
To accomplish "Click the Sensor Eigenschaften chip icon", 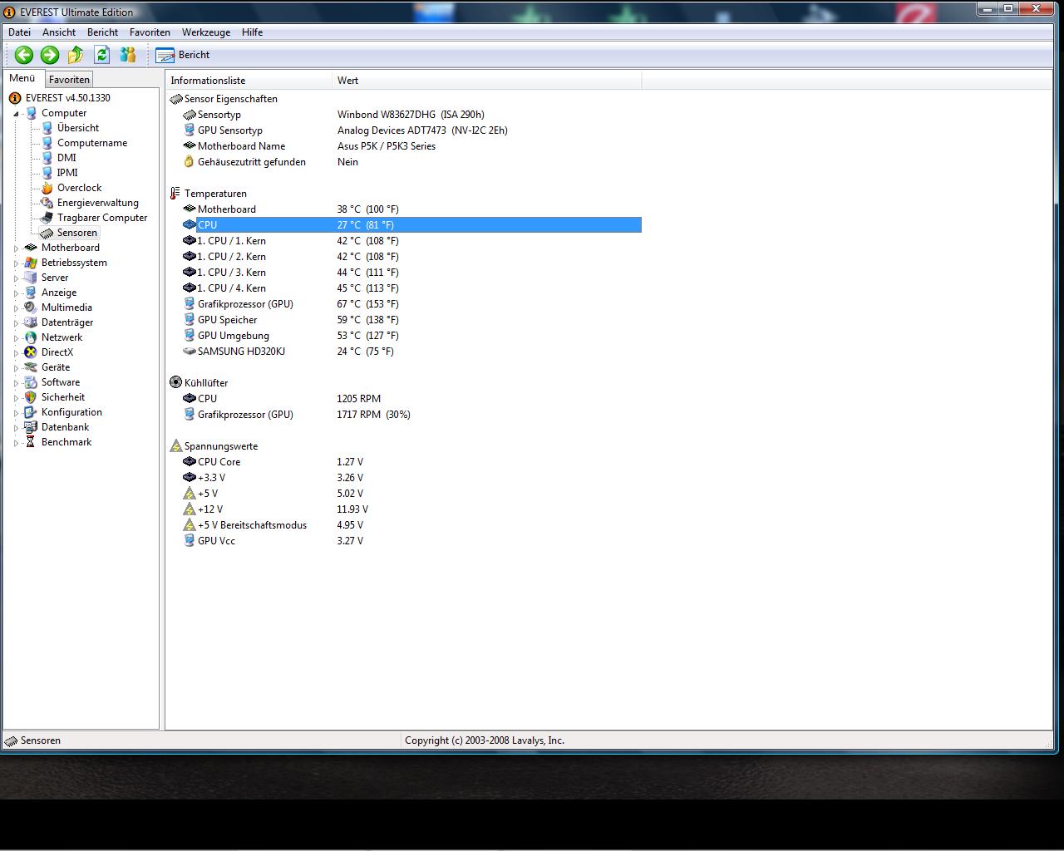I will [175, 99].
